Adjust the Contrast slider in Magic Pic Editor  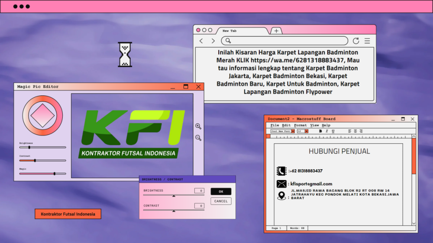pyautogui.click(x=43, y=161)
